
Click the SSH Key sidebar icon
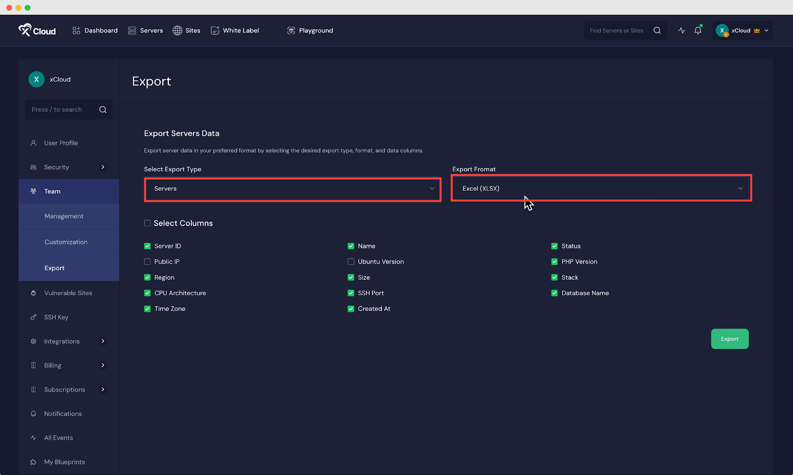(33, 317)
